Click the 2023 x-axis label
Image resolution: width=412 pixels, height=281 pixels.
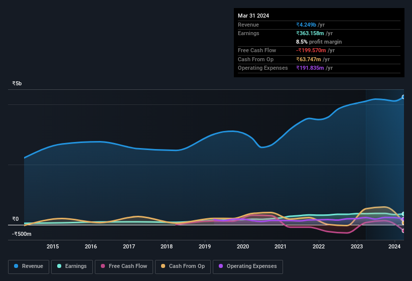point(357,246)
